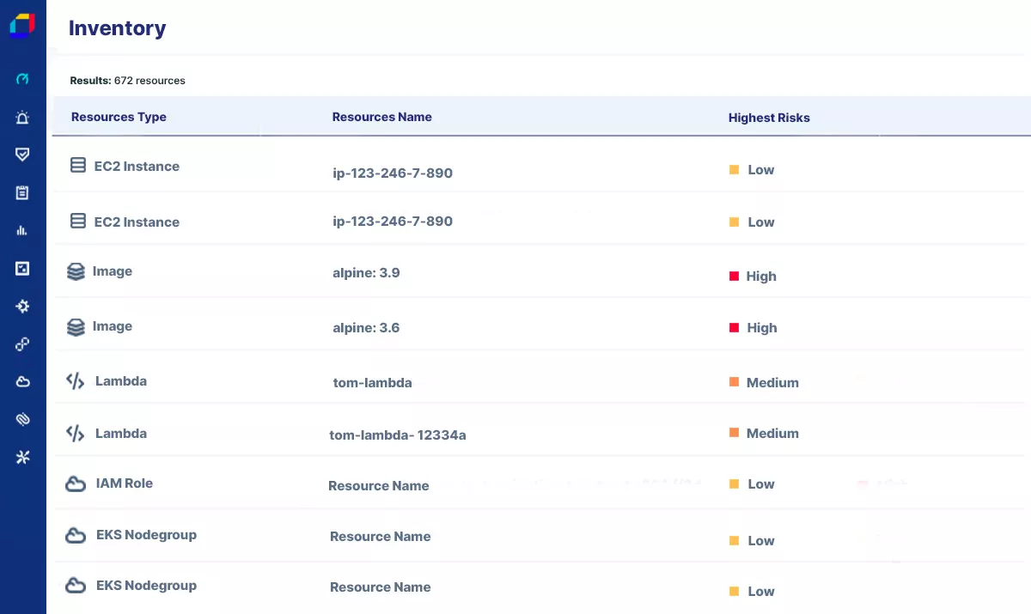
Task: Open the cloud accounts sidebar icon
Action: 21,381
